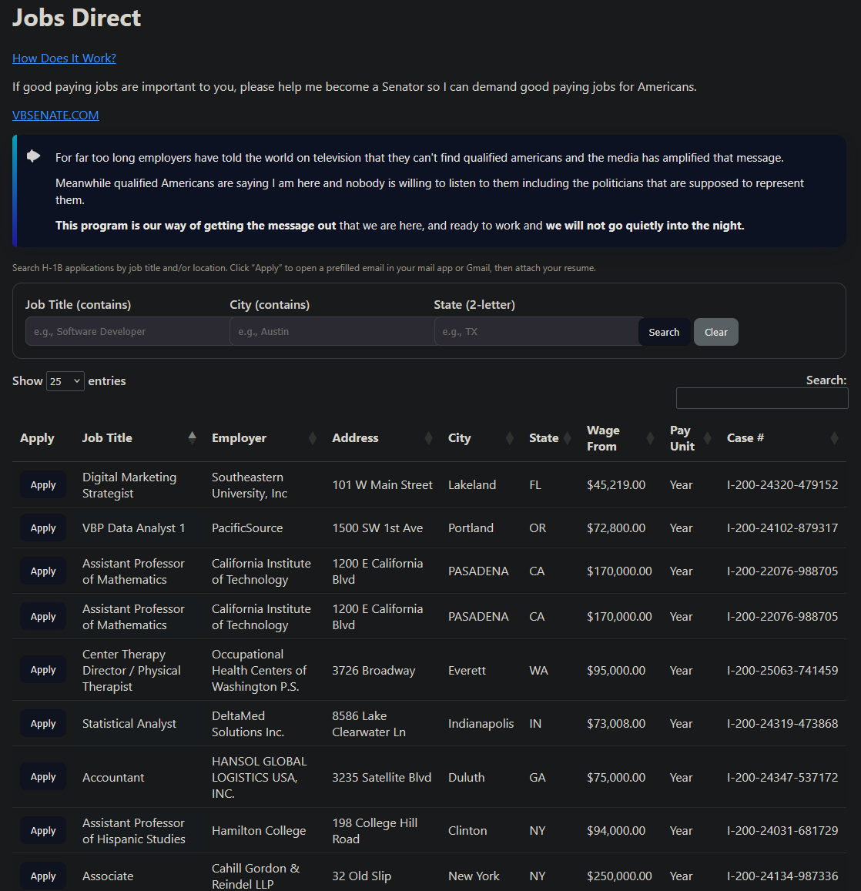Sort by the Employer column arrow
The image size is (861, 891).
(x=312, y=437)
